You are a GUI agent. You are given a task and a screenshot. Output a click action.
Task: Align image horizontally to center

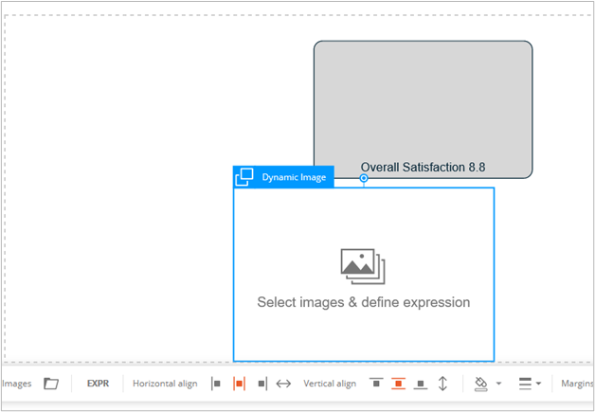(x=239, y=384)
